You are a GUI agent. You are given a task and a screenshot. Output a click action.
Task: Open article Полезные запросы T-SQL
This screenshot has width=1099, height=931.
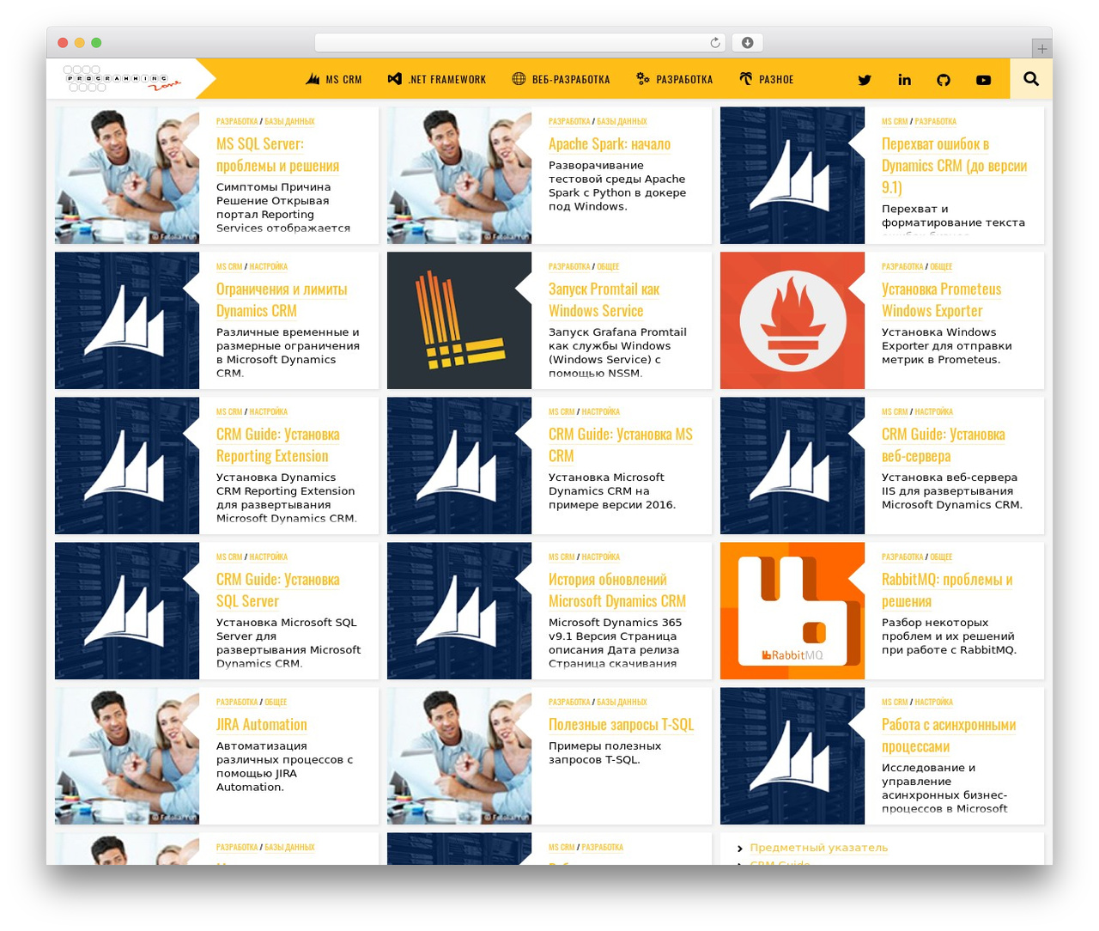(x=621, y=725)
